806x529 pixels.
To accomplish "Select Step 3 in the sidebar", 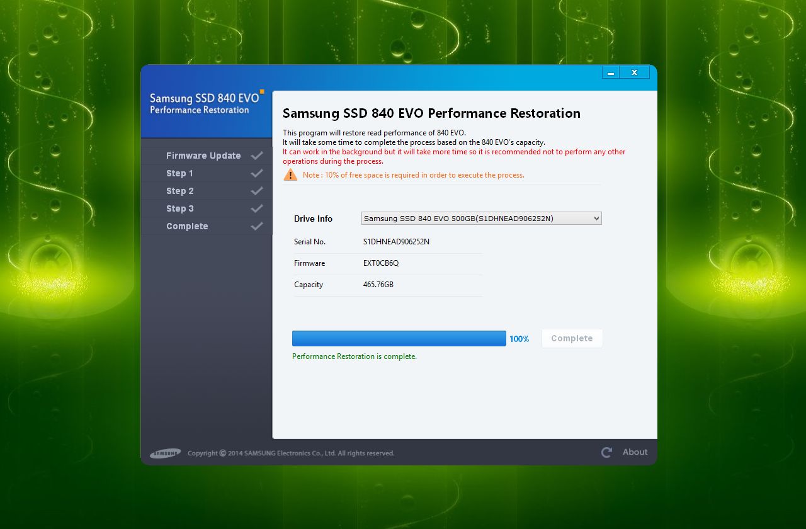I will pyautogui.click(x=207, y=208).
